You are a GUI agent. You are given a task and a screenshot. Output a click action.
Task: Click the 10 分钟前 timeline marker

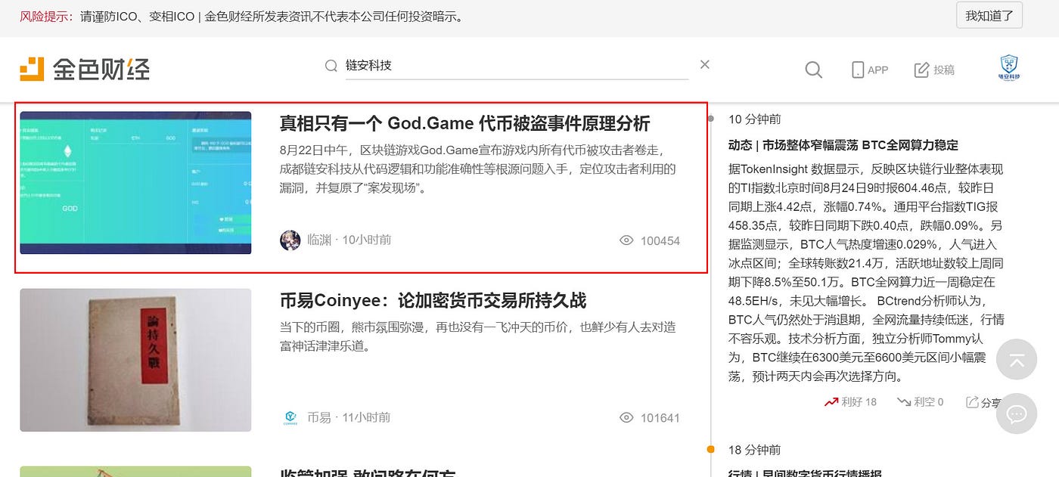711,119
